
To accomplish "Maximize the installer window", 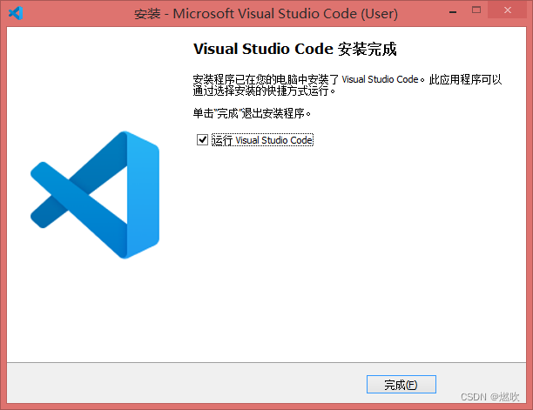I will (x=476, y=10).
